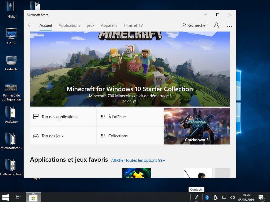The width and height of the screenshot is (270, 202).
Task: Go back with the back arrow
Action: click(30, 25)
